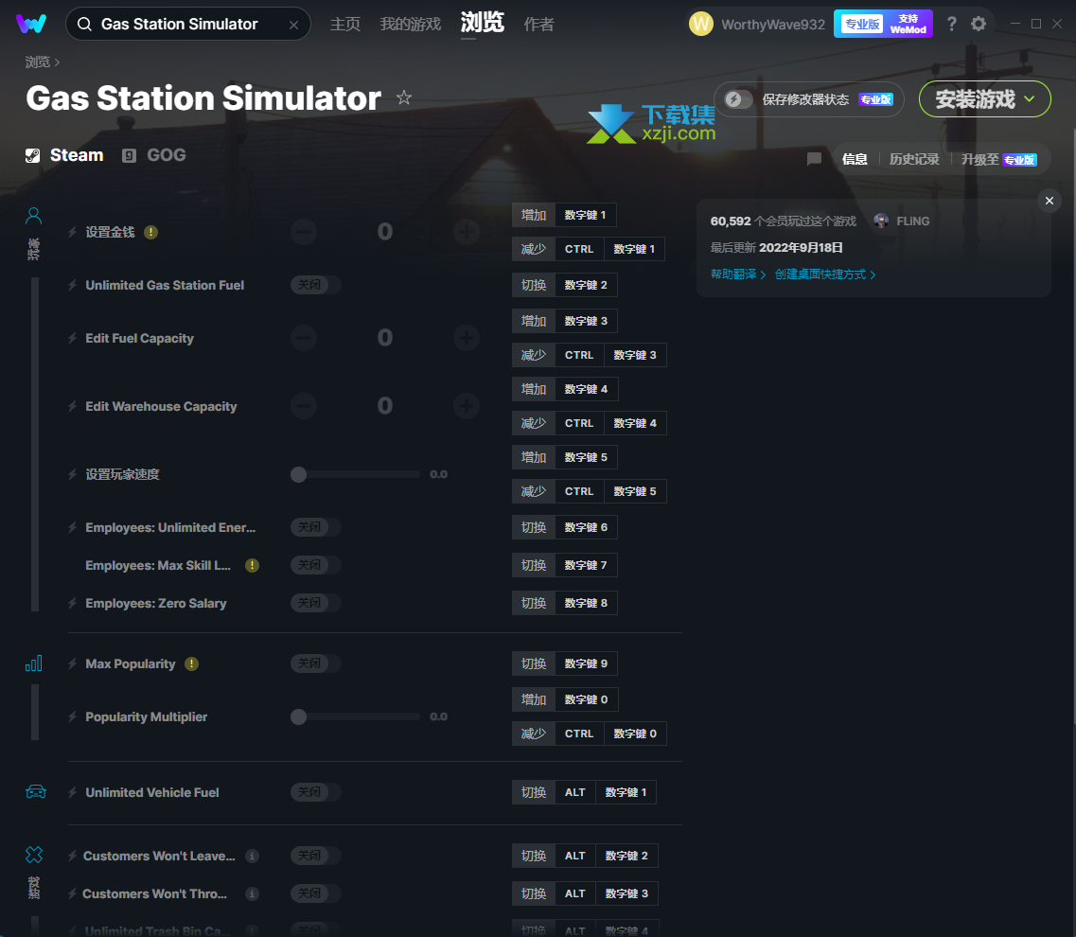
Task: Toggle Customers Won't Leave switch
Action: (316, 856)
